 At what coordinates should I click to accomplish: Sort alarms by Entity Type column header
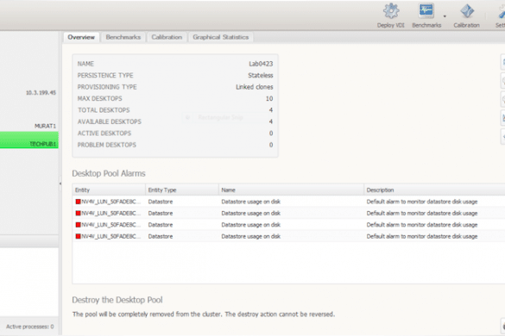pyautogui.click(x=182, y=190)
